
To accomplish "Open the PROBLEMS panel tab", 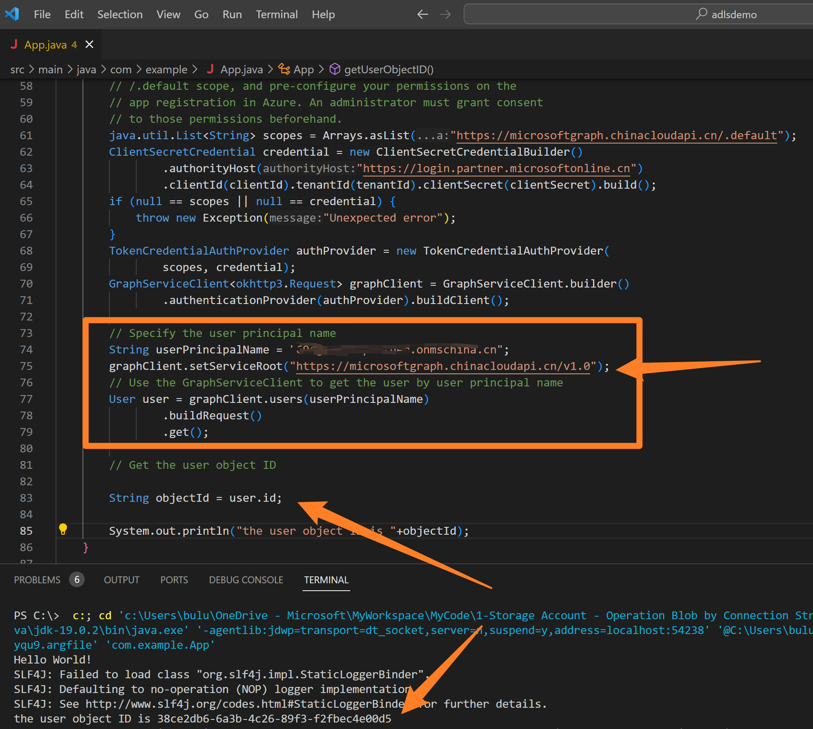I will (x=37, y=580).
